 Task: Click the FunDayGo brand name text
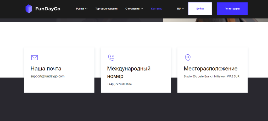tap(48, 9)
